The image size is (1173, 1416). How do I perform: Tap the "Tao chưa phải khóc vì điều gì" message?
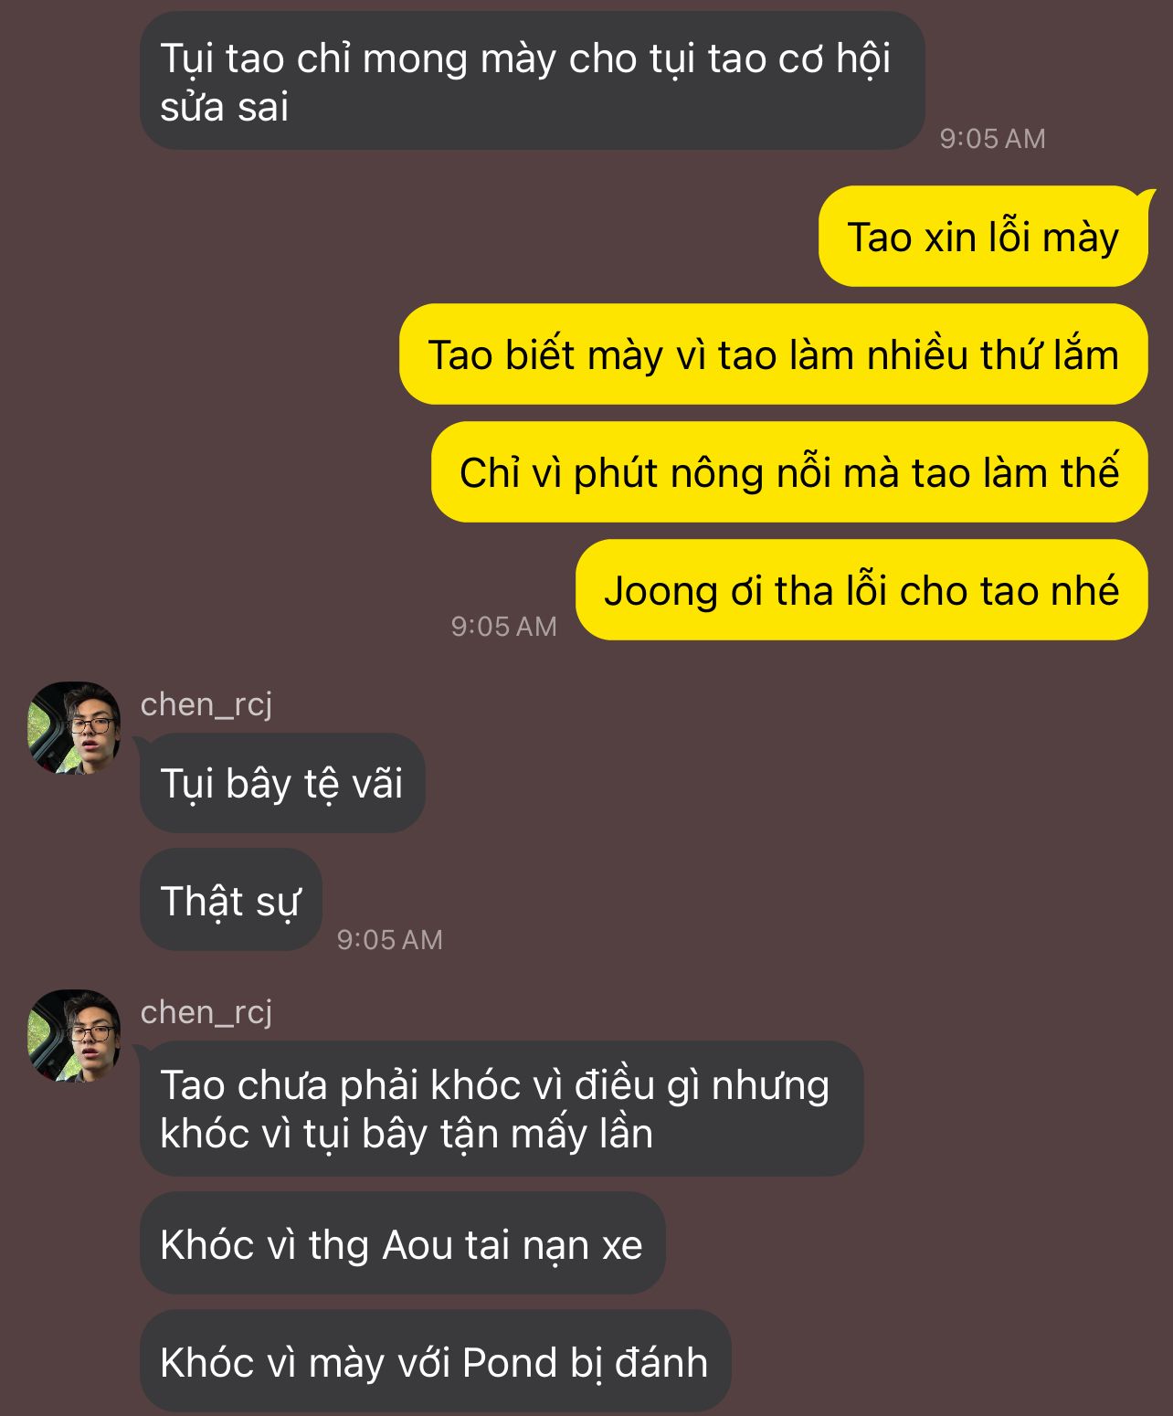point(502,1108)
